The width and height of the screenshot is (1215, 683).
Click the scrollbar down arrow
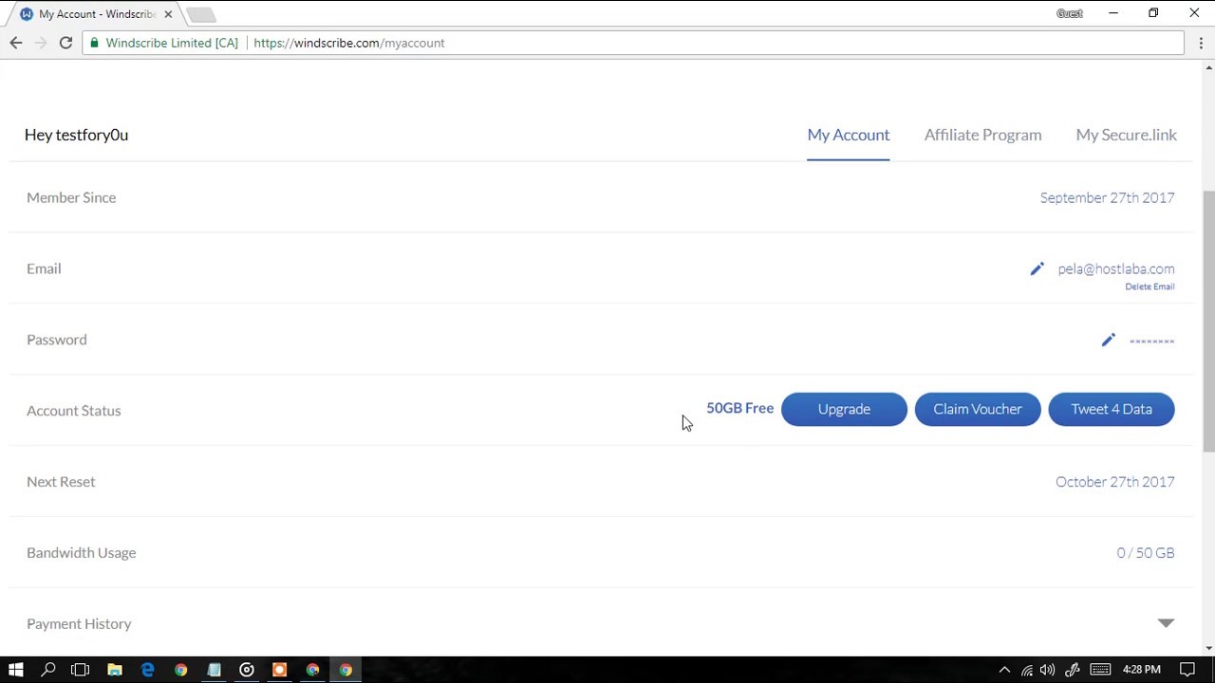pyautogui.click(x=1208, y=649)
